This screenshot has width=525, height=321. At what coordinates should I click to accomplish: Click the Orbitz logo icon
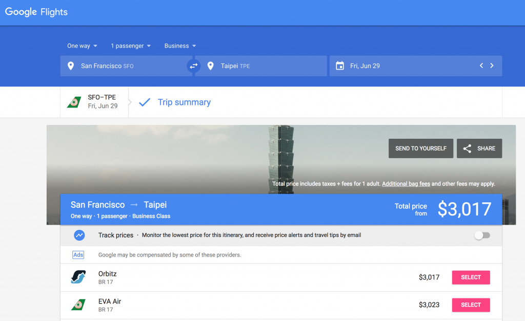(78, 277)
